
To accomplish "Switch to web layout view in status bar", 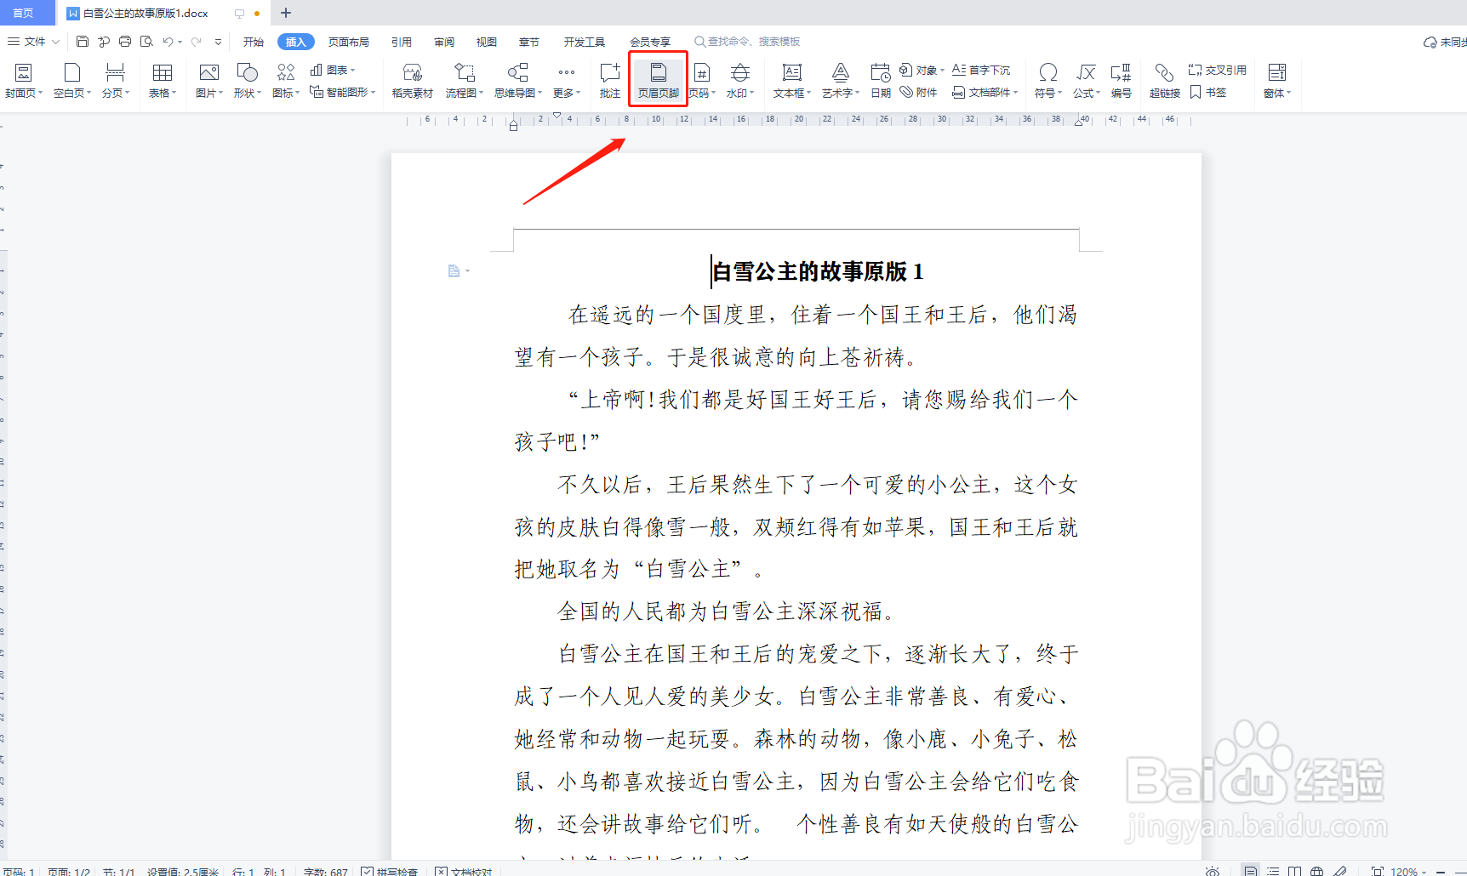I will pyautogui.click(x=1316, y=871).
